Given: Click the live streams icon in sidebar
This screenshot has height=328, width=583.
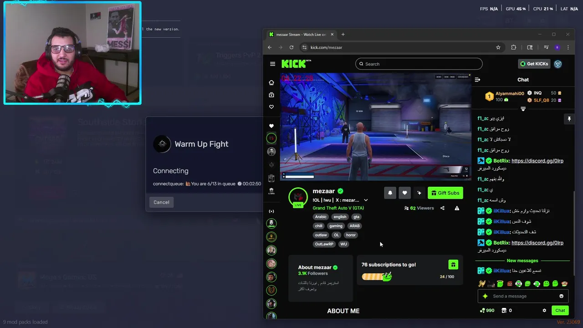Looking at the screenshot, I should (271, 211).
